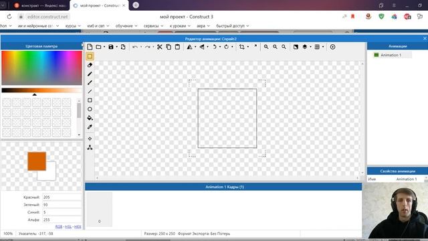Switch color mode to RGB link
Screen dimensions: 428x241
click(x=59, y=226)
